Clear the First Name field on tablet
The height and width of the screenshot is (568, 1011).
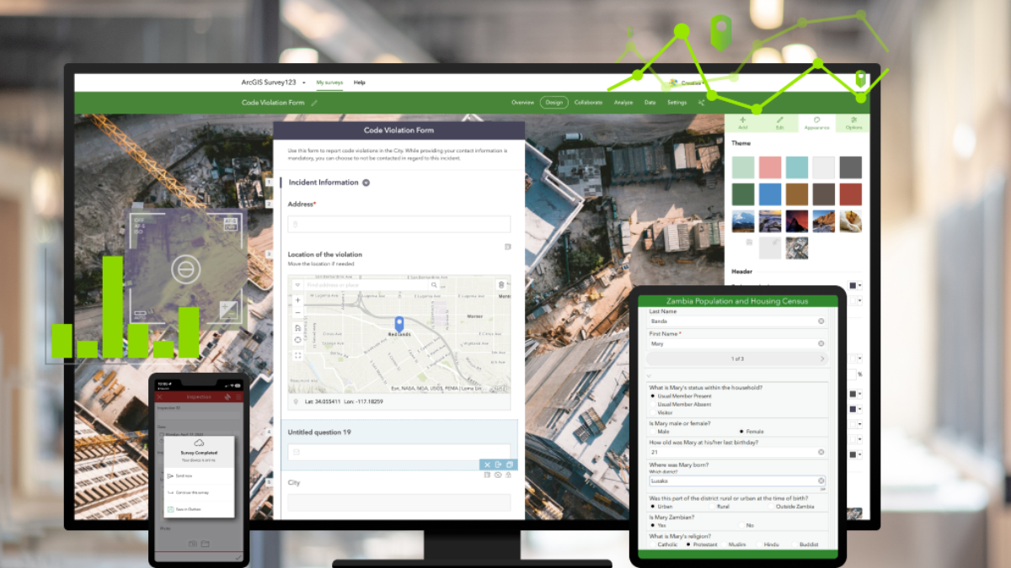coord(821,343)
